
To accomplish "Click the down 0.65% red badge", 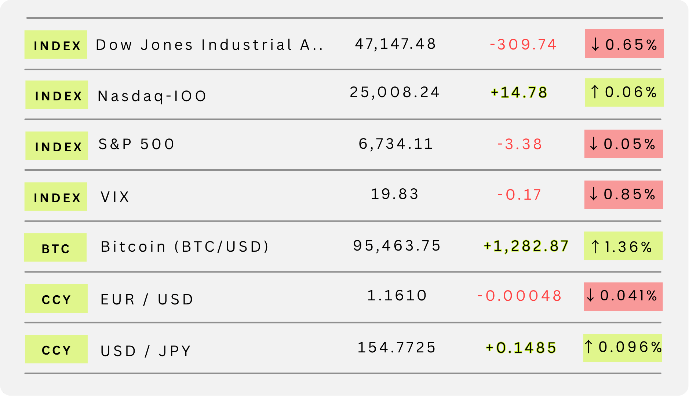I will coord(624,44).
